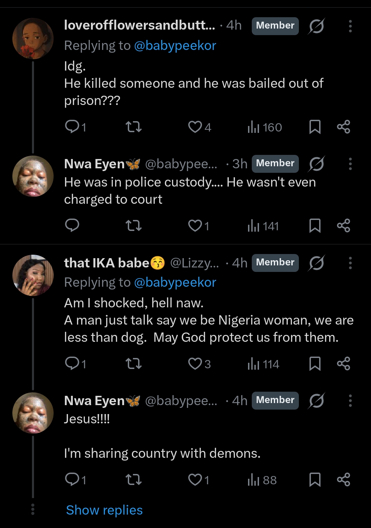This screenshot has height=528, width=371.
Task: View analytics showing 160 views
Action: click(265, 127)
